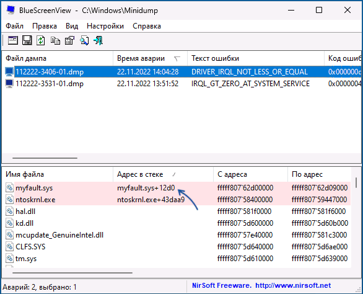Open the Правка menu
This screenshot has width=363, height=294.
pos(45,26)
